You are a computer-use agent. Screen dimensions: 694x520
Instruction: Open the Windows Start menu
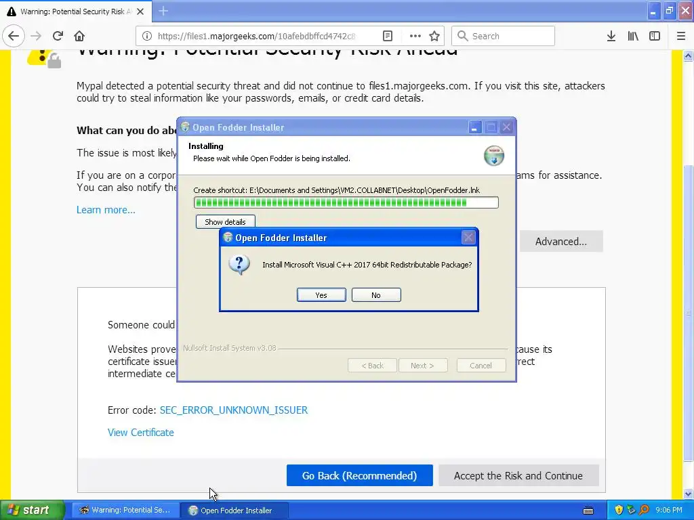click(32, 510)
